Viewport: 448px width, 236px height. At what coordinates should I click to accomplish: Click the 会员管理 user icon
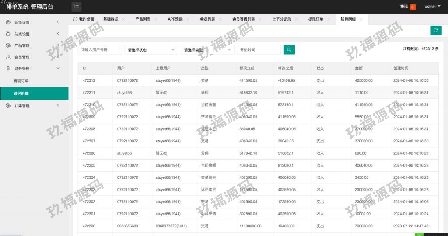(8, 57)
